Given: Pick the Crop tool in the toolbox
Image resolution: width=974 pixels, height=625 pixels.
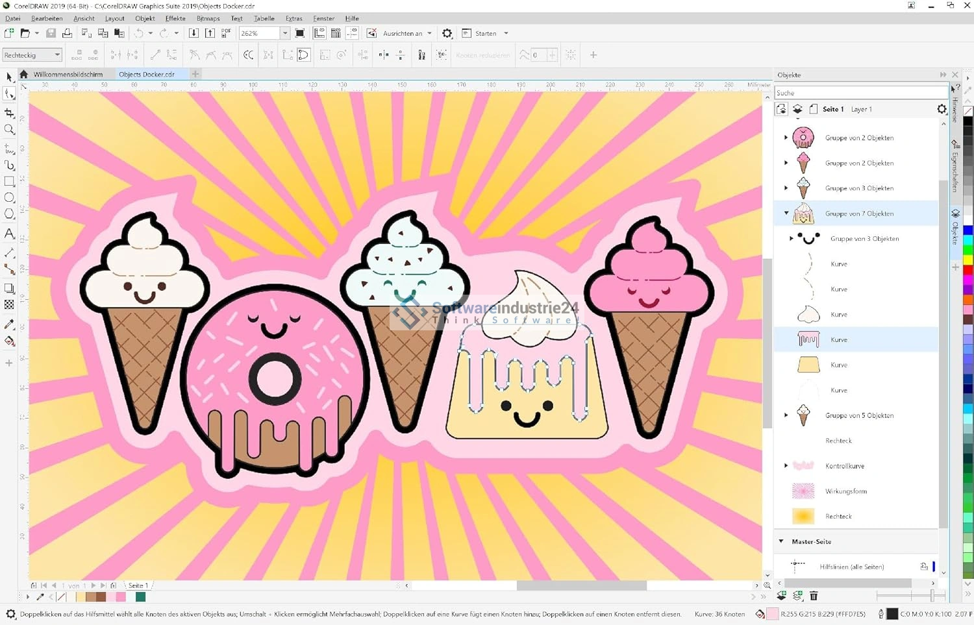Looking at the screenshot, I should click(x=9, y=113).
